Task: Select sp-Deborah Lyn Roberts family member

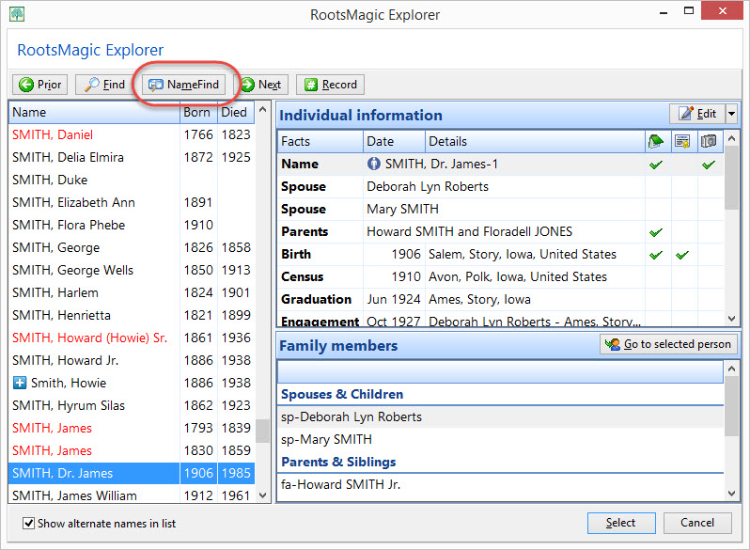Action: pyautogui.click(x=500, y=416)
